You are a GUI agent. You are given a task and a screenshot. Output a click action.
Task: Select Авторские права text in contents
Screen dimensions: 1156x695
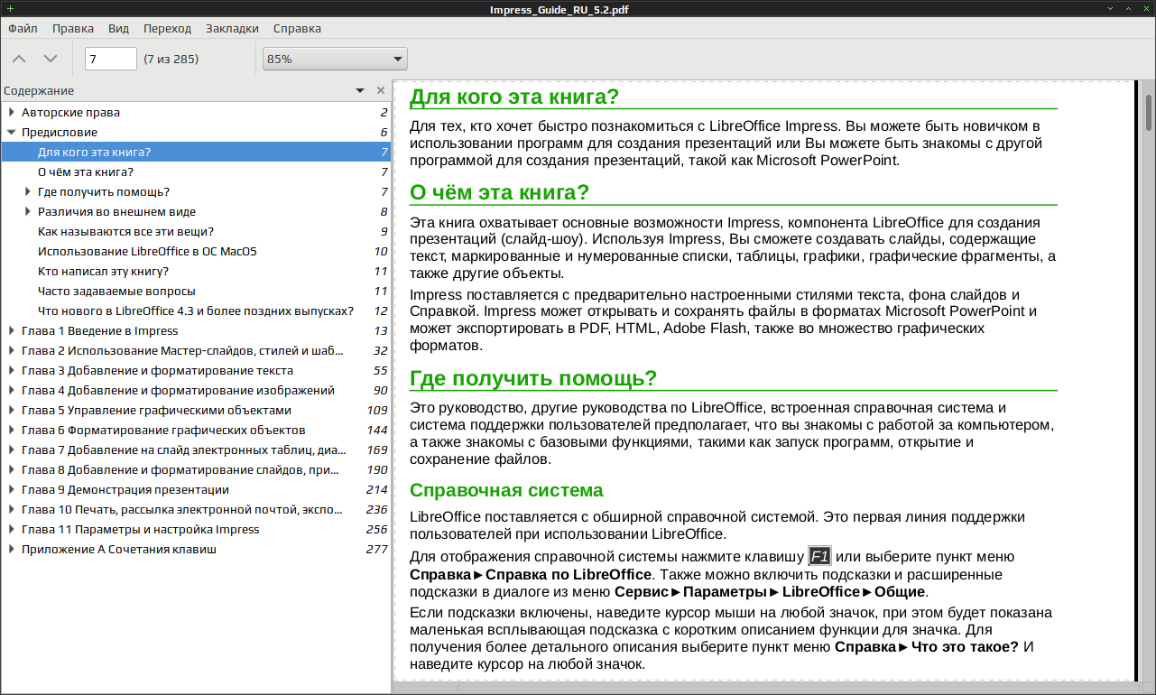(70, 112)
